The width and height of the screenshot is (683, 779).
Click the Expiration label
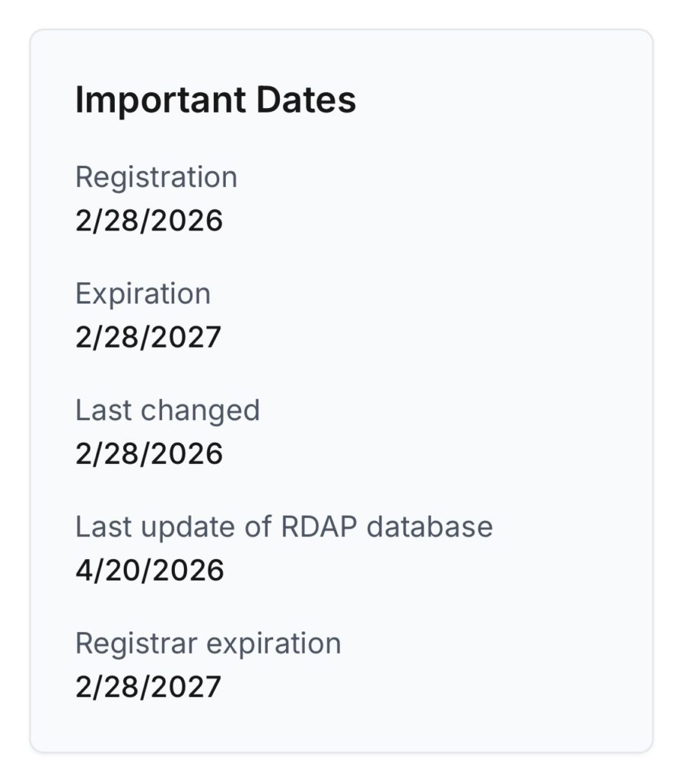click(x=143, y=294)
